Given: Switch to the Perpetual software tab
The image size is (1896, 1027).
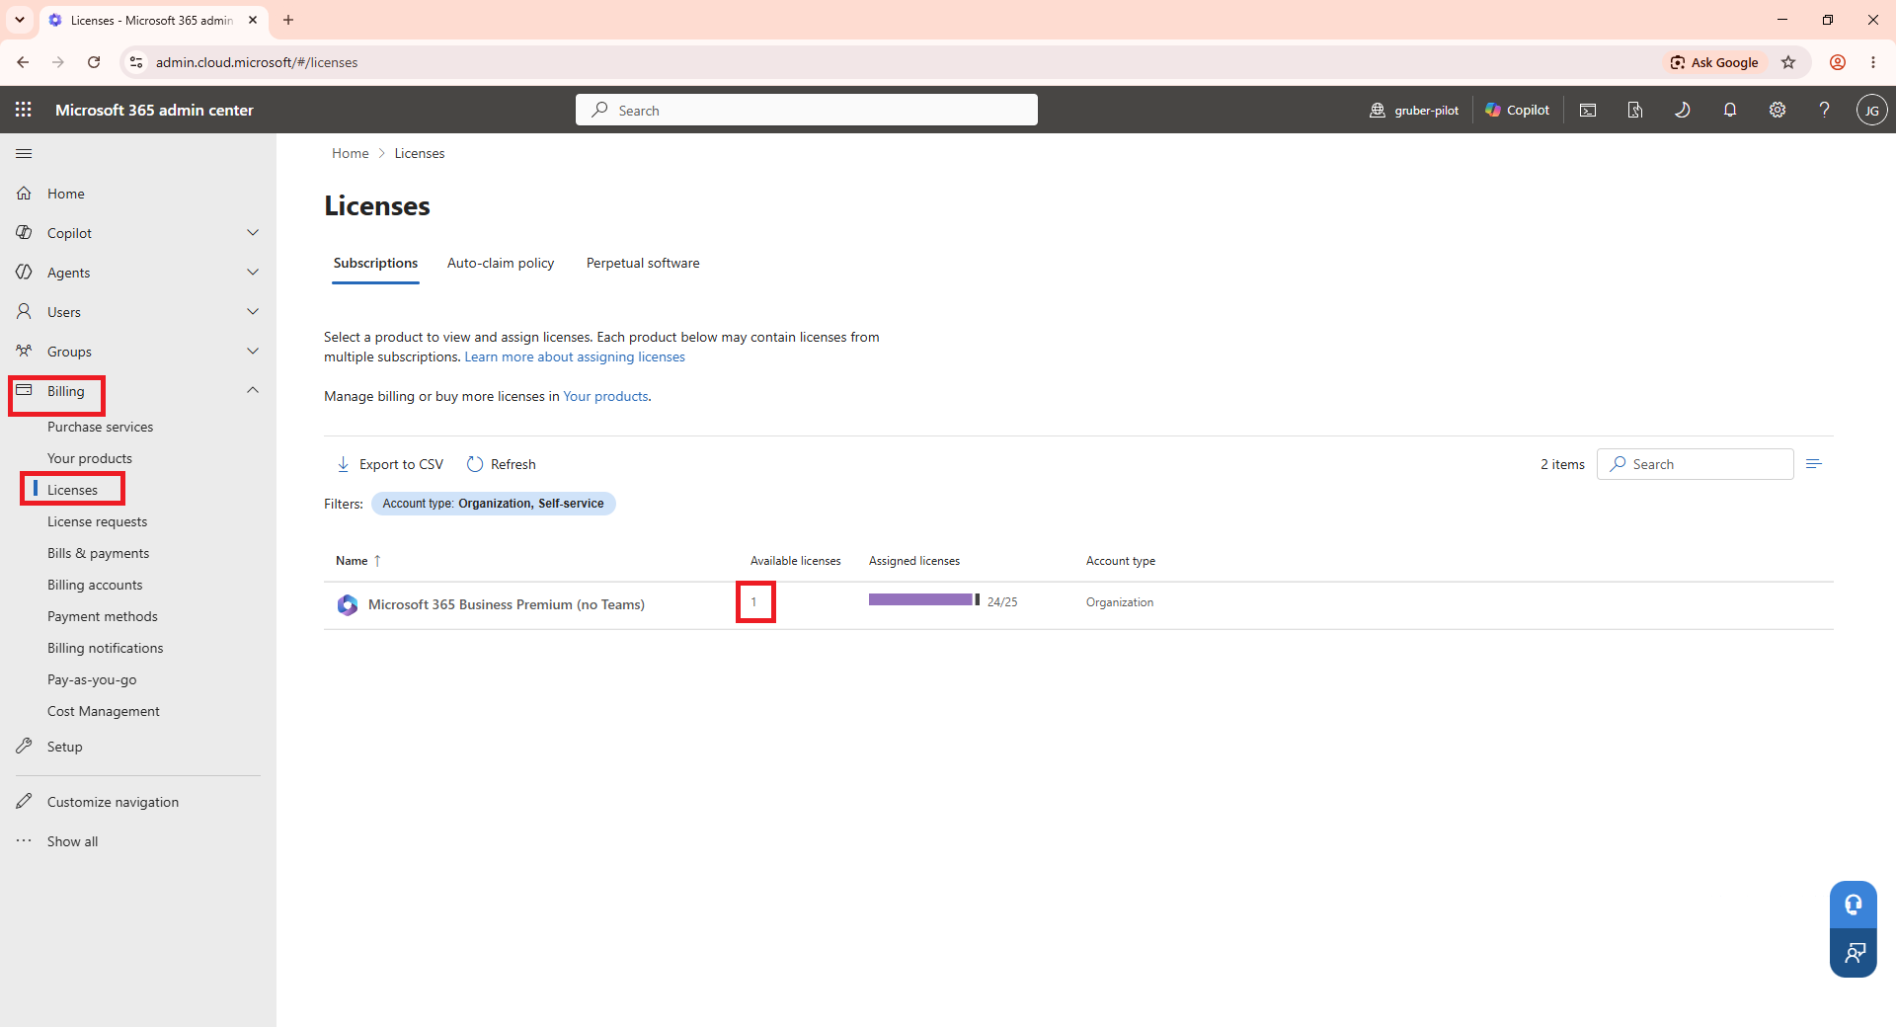Looking at the screenshot, I should pos(643,263).
